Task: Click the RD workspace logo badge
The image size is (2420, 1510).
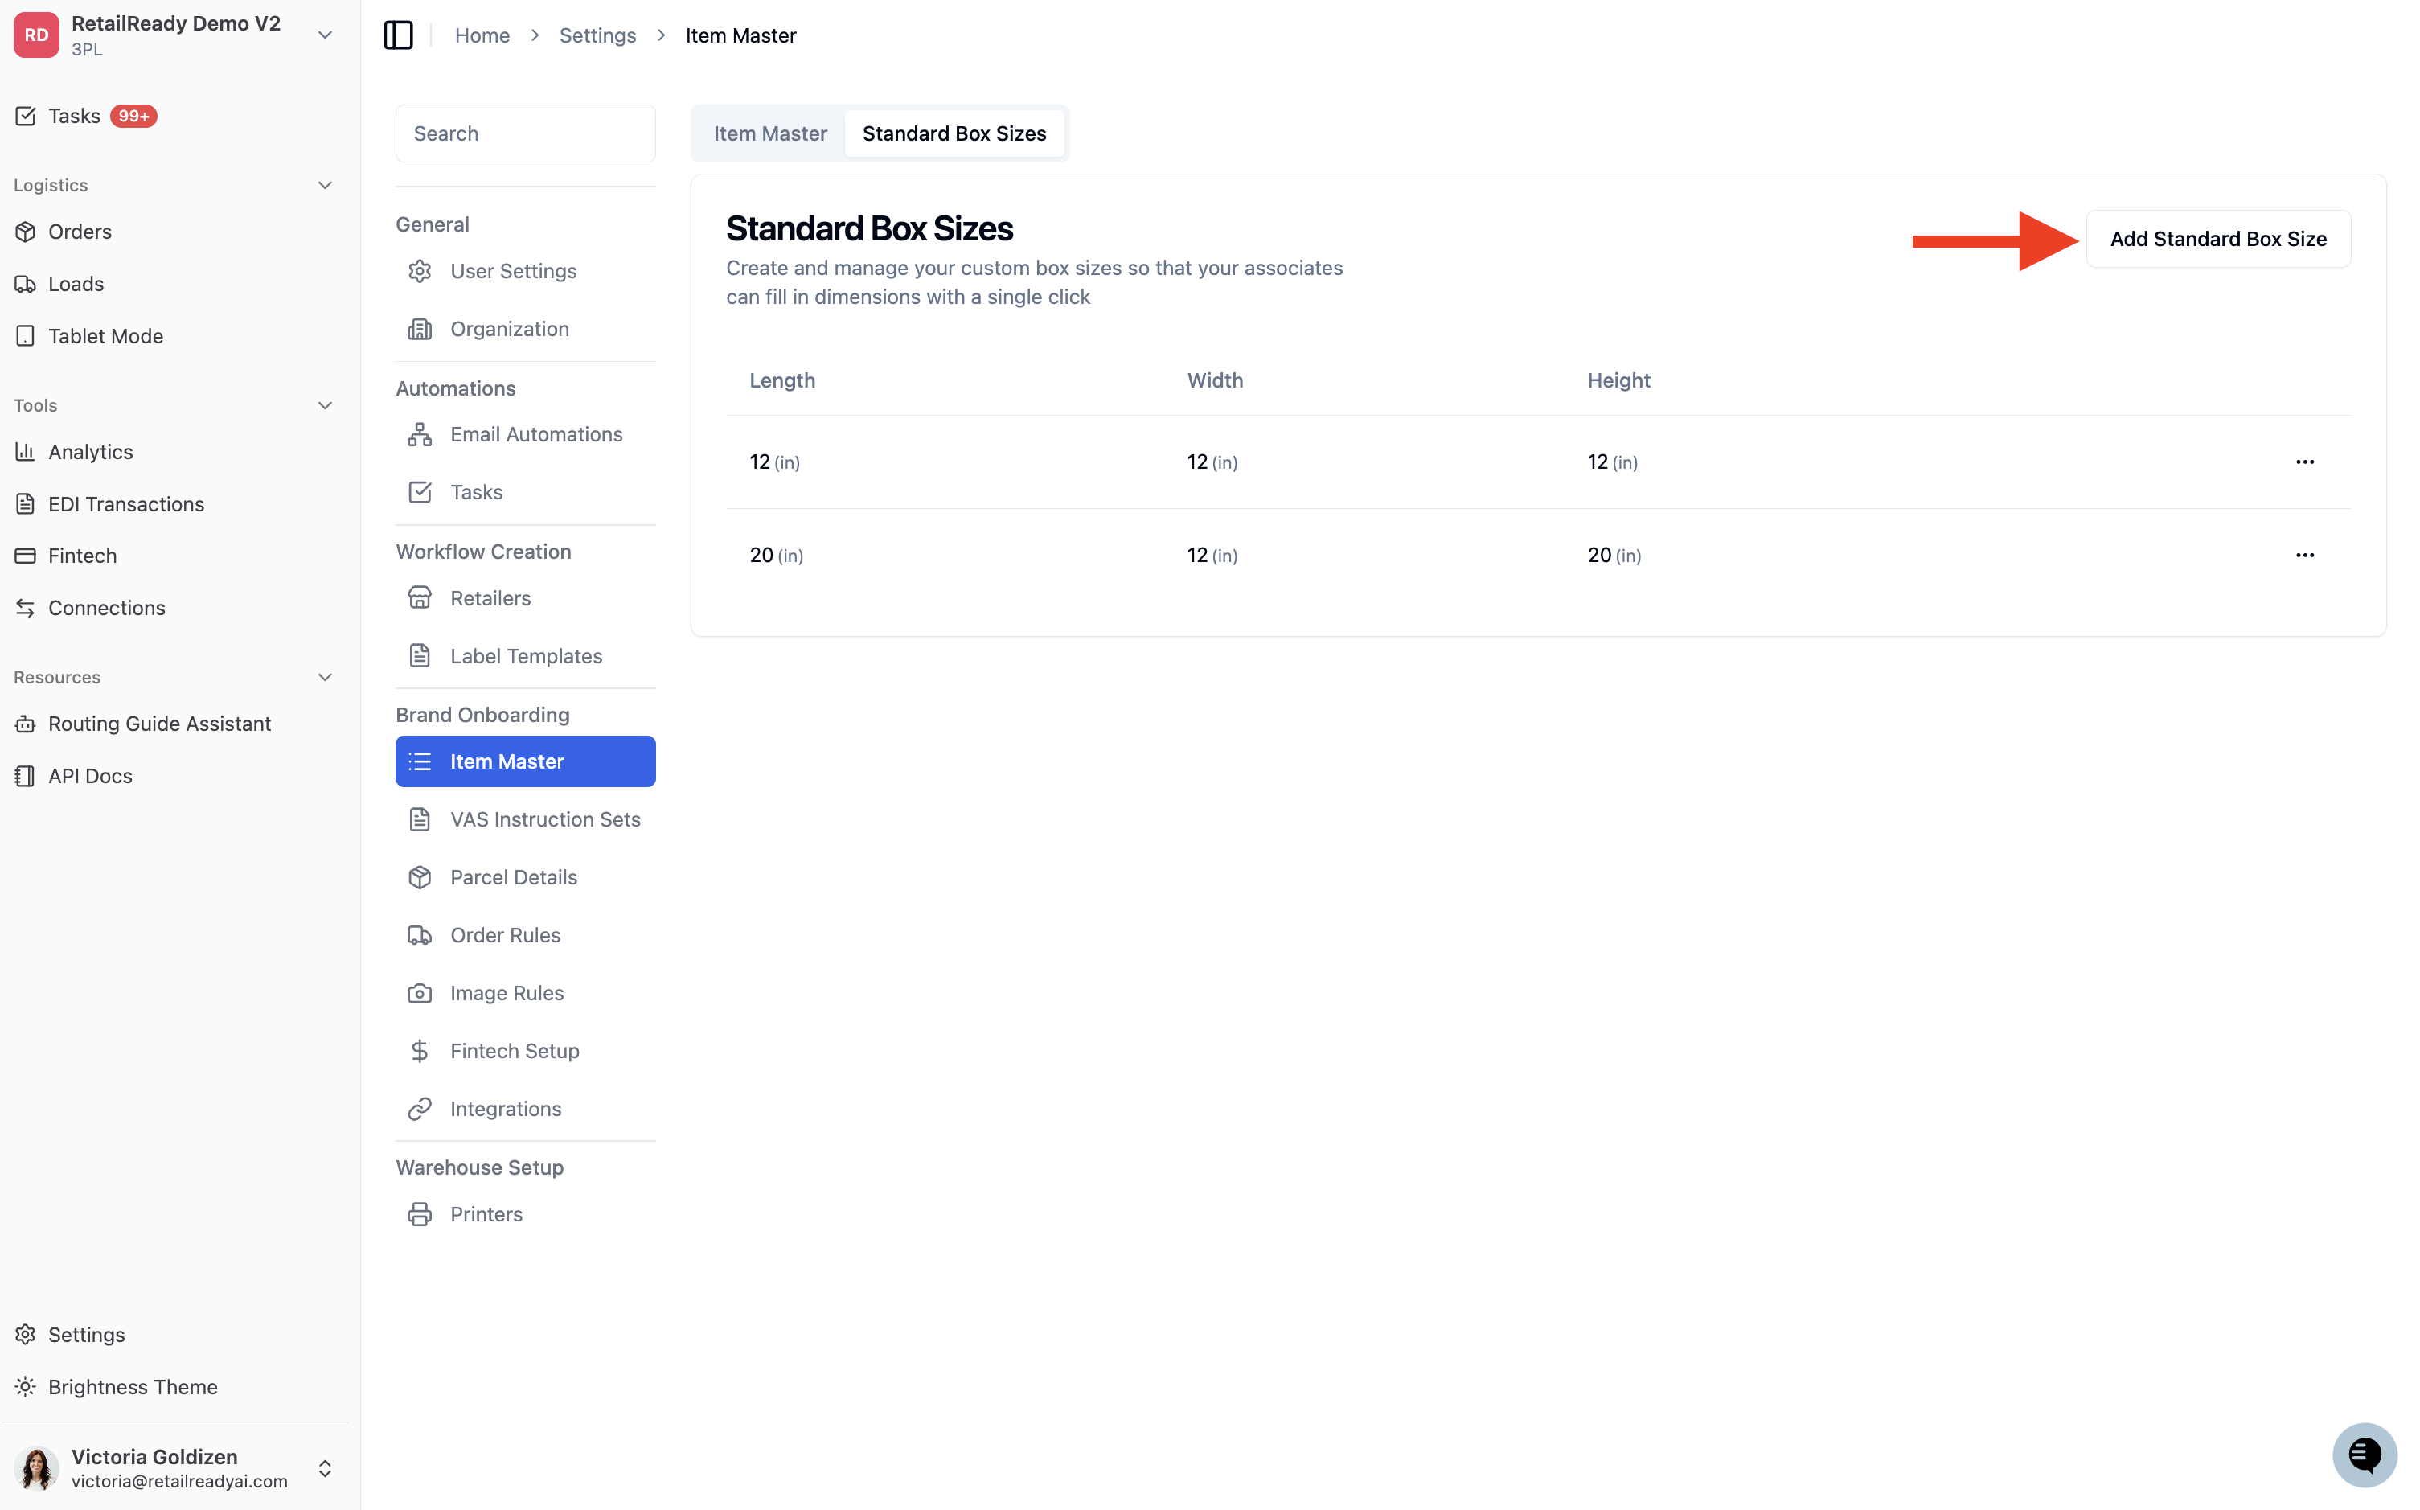Action: pos(36,35)
